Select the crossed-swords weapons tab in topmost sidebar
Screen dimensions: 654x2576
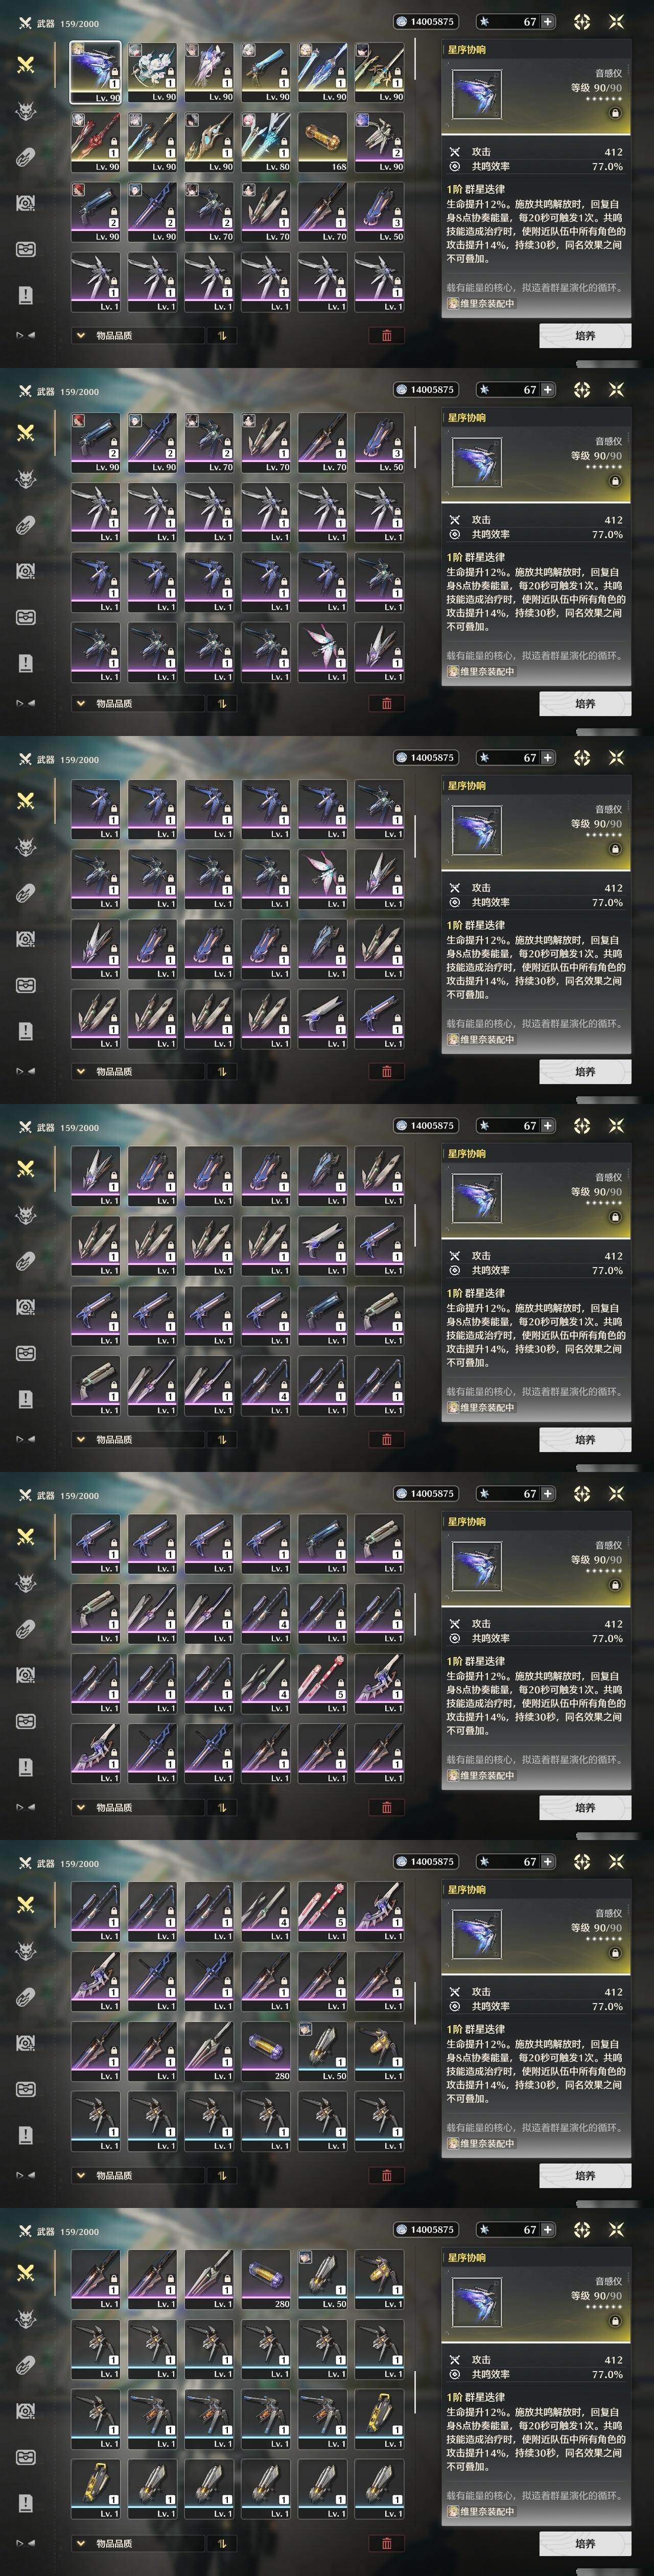coord(26,64)
